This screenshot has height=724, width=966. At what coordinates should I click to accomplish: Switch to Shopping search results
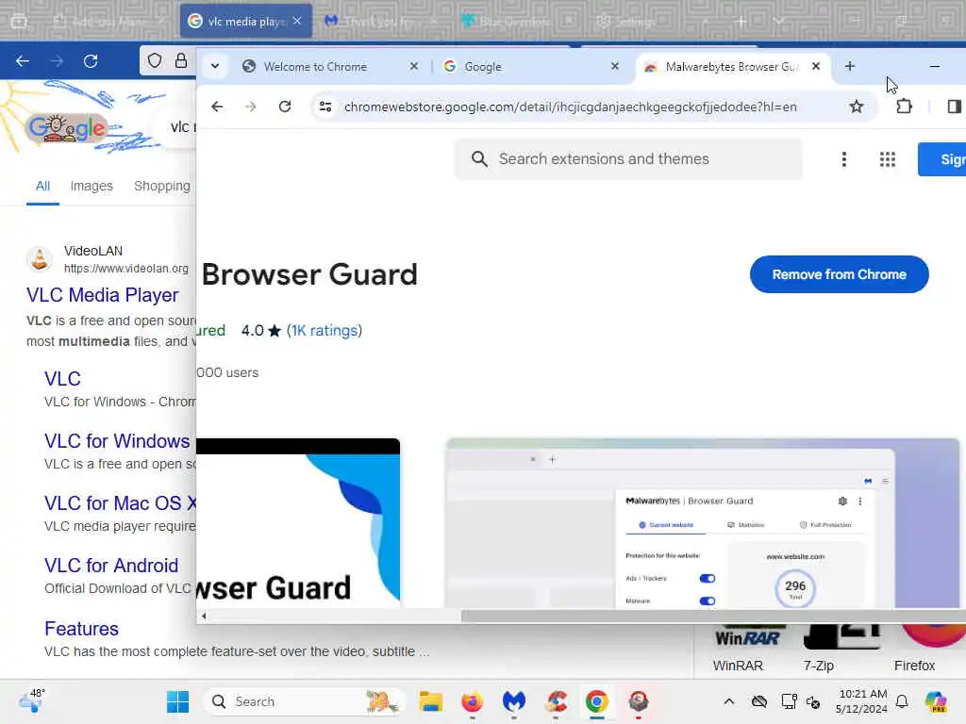(x=162, y=186)
